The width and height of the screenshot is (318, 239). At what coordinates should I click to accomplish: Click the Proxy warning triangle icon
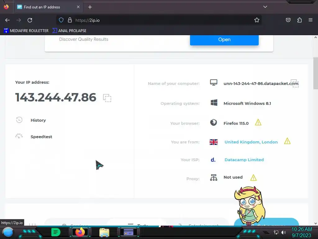[x=253, y=178]
